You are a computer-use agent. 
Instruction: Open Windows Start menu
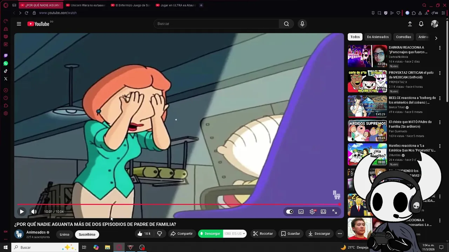[6, 247]
